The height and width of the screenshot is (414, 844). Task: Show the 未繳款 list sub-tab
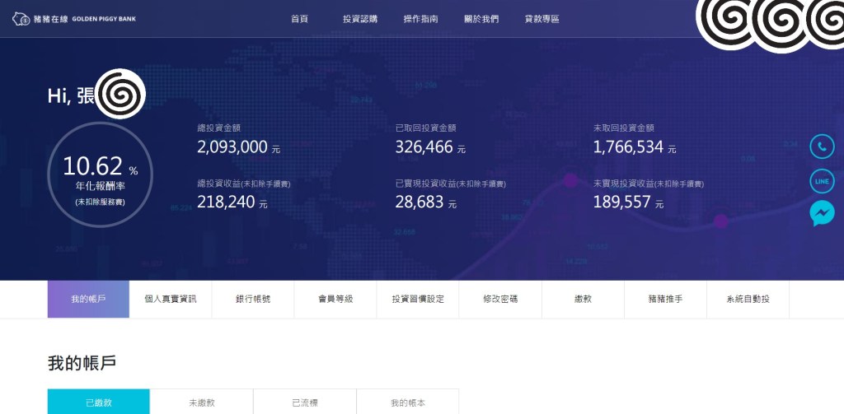click(x=202, y=402)
